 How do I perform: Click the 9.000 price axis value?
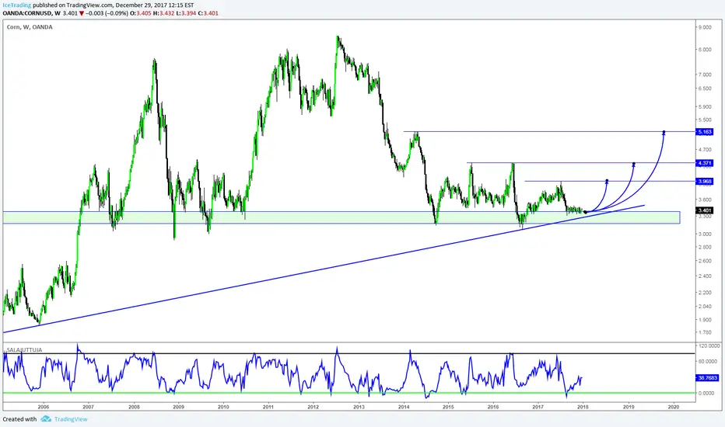click(705, 27)
